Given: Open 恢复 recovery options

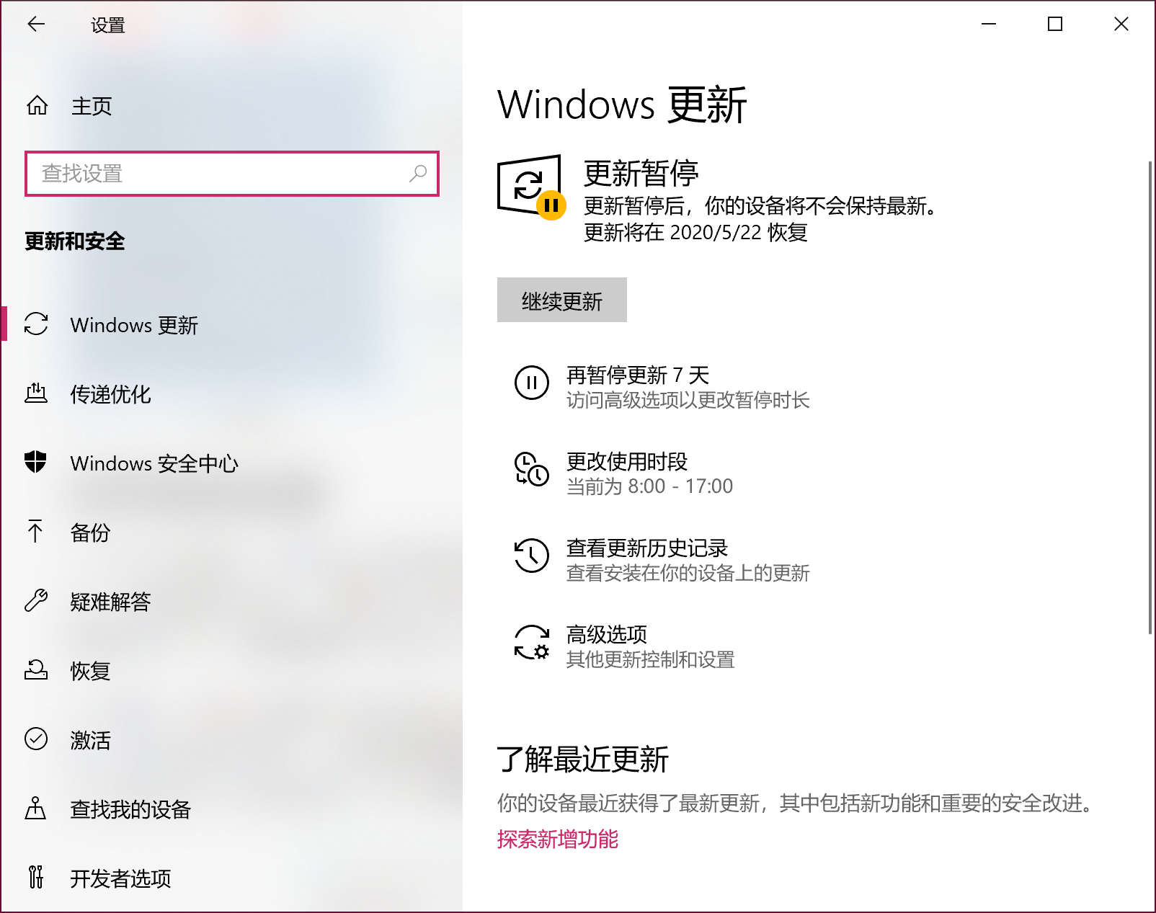Looking at the screenshot, I should pyautogui.click(x=89, y=671).
